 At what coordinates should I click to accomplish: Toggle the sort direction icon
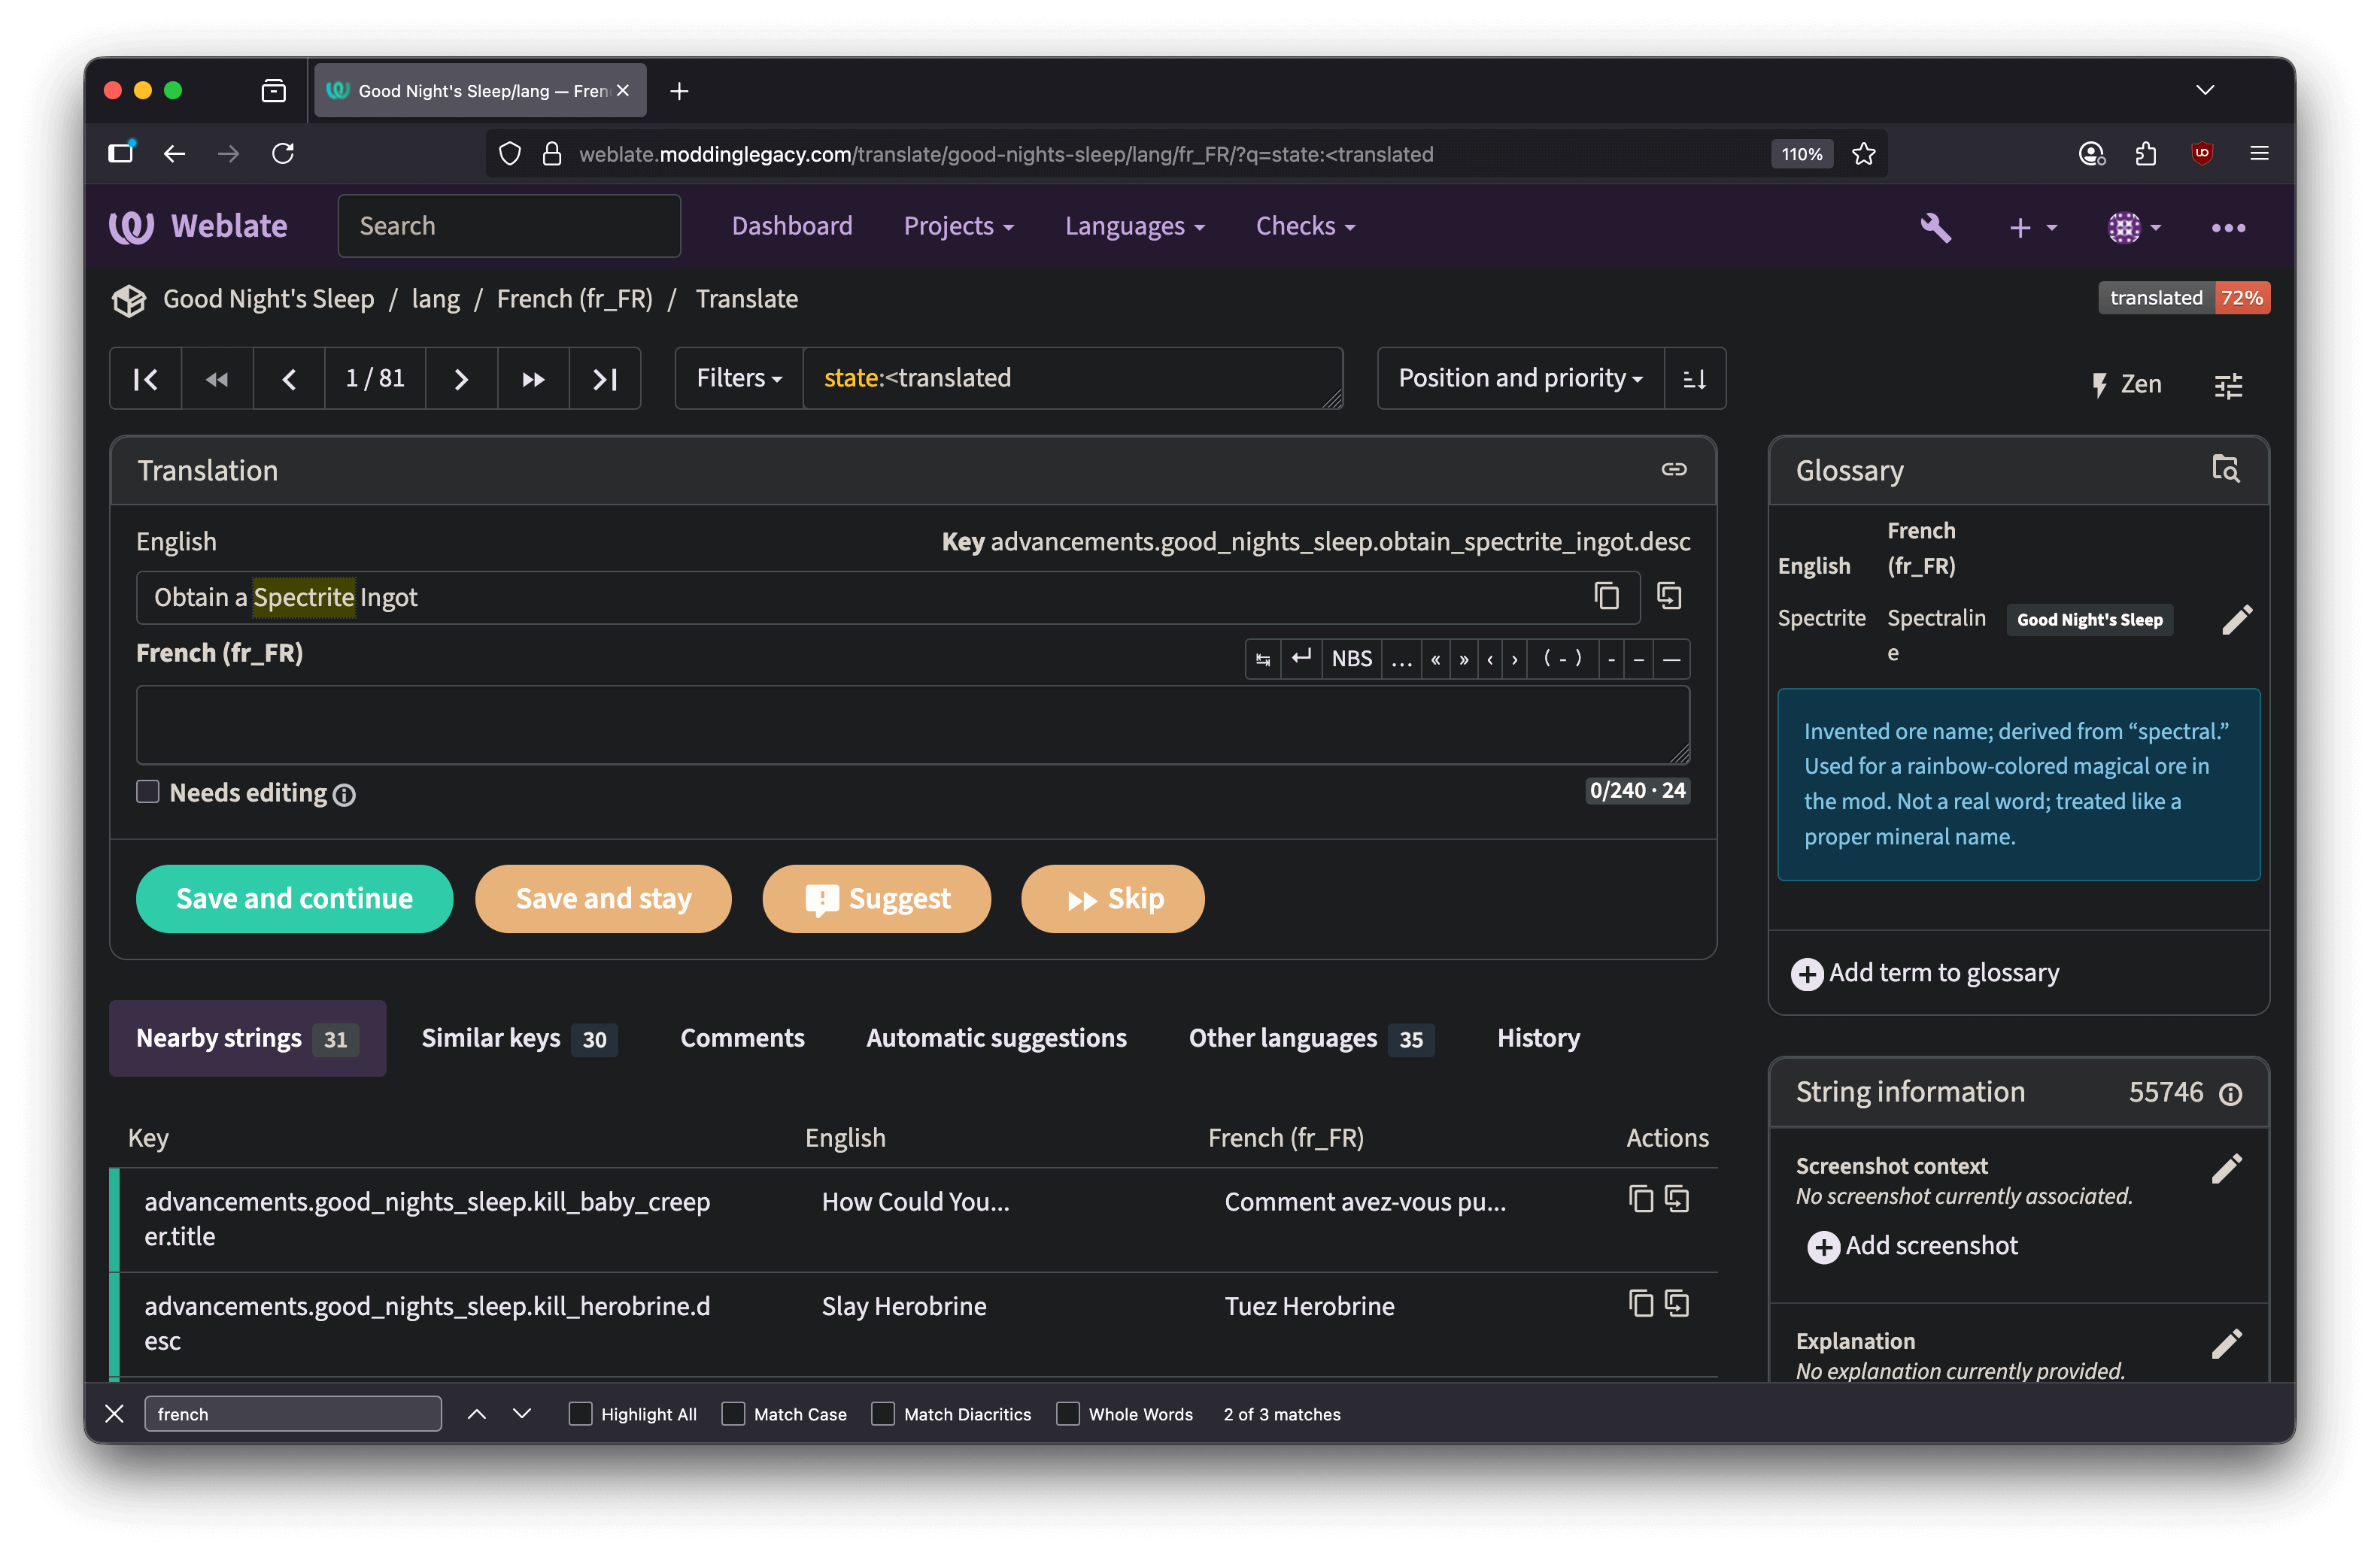[1694, 379]
